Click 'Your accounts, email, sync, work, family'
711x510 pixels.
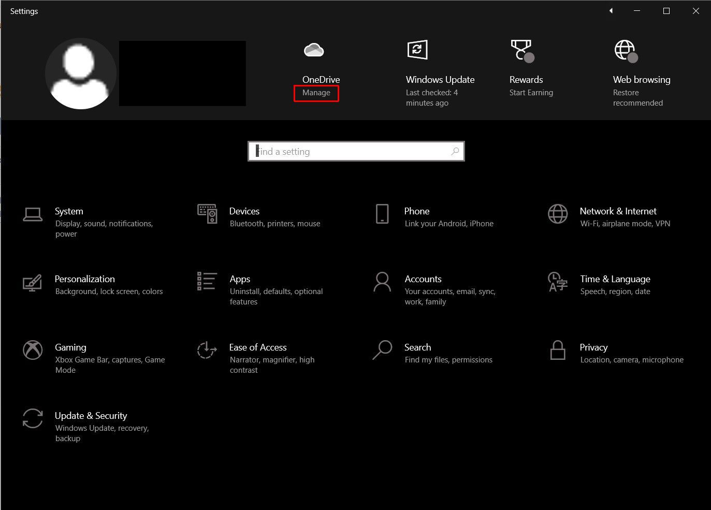(x=450, y=297)
